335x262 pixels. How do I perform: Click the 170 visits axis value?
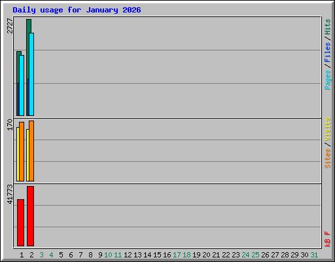click(x=10, y=124)
